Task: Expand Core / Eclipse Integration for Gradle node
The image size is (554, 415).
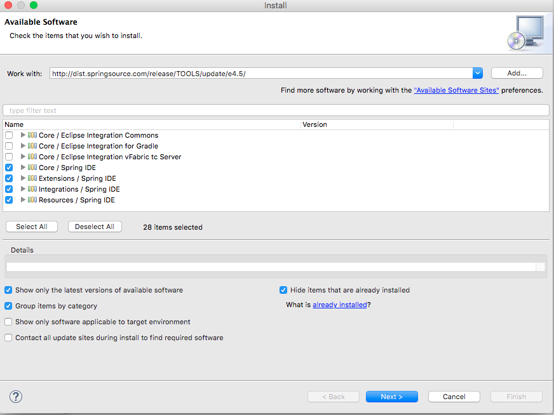Action: (x=23, y=146)
